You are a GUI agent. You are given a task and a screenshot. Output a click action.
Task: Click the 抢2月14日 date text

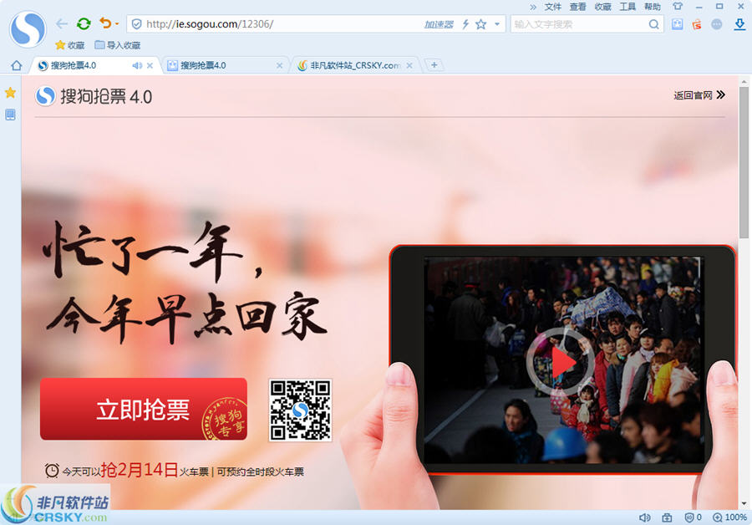(140, 470)
